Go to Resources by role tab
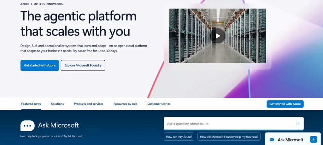Viewport: 323px width, 145px height. [125, 104]
